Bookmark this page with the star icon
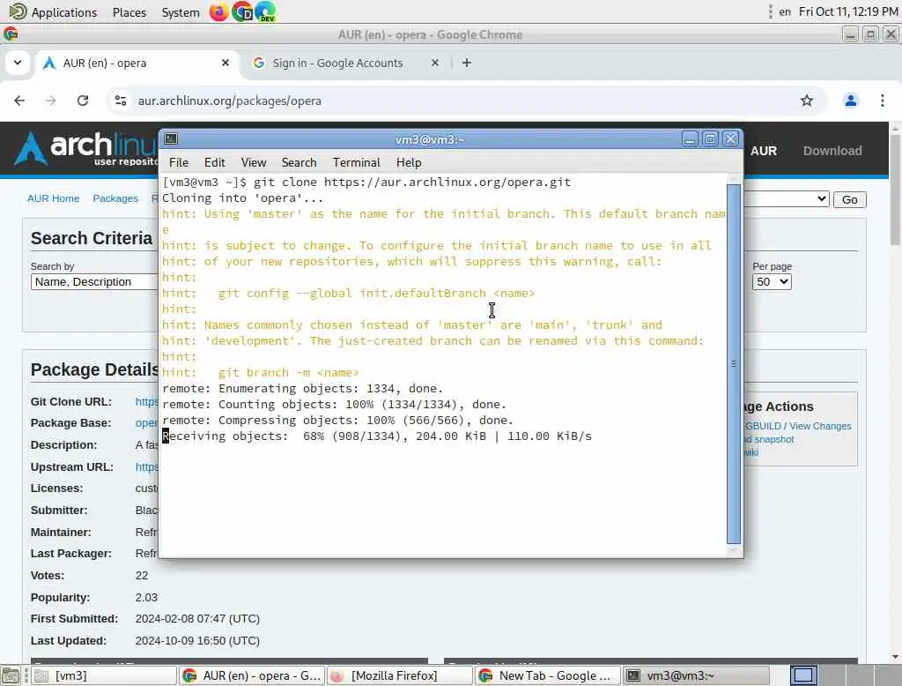Screen dimensions: 902x686 (x=807, y=101)
